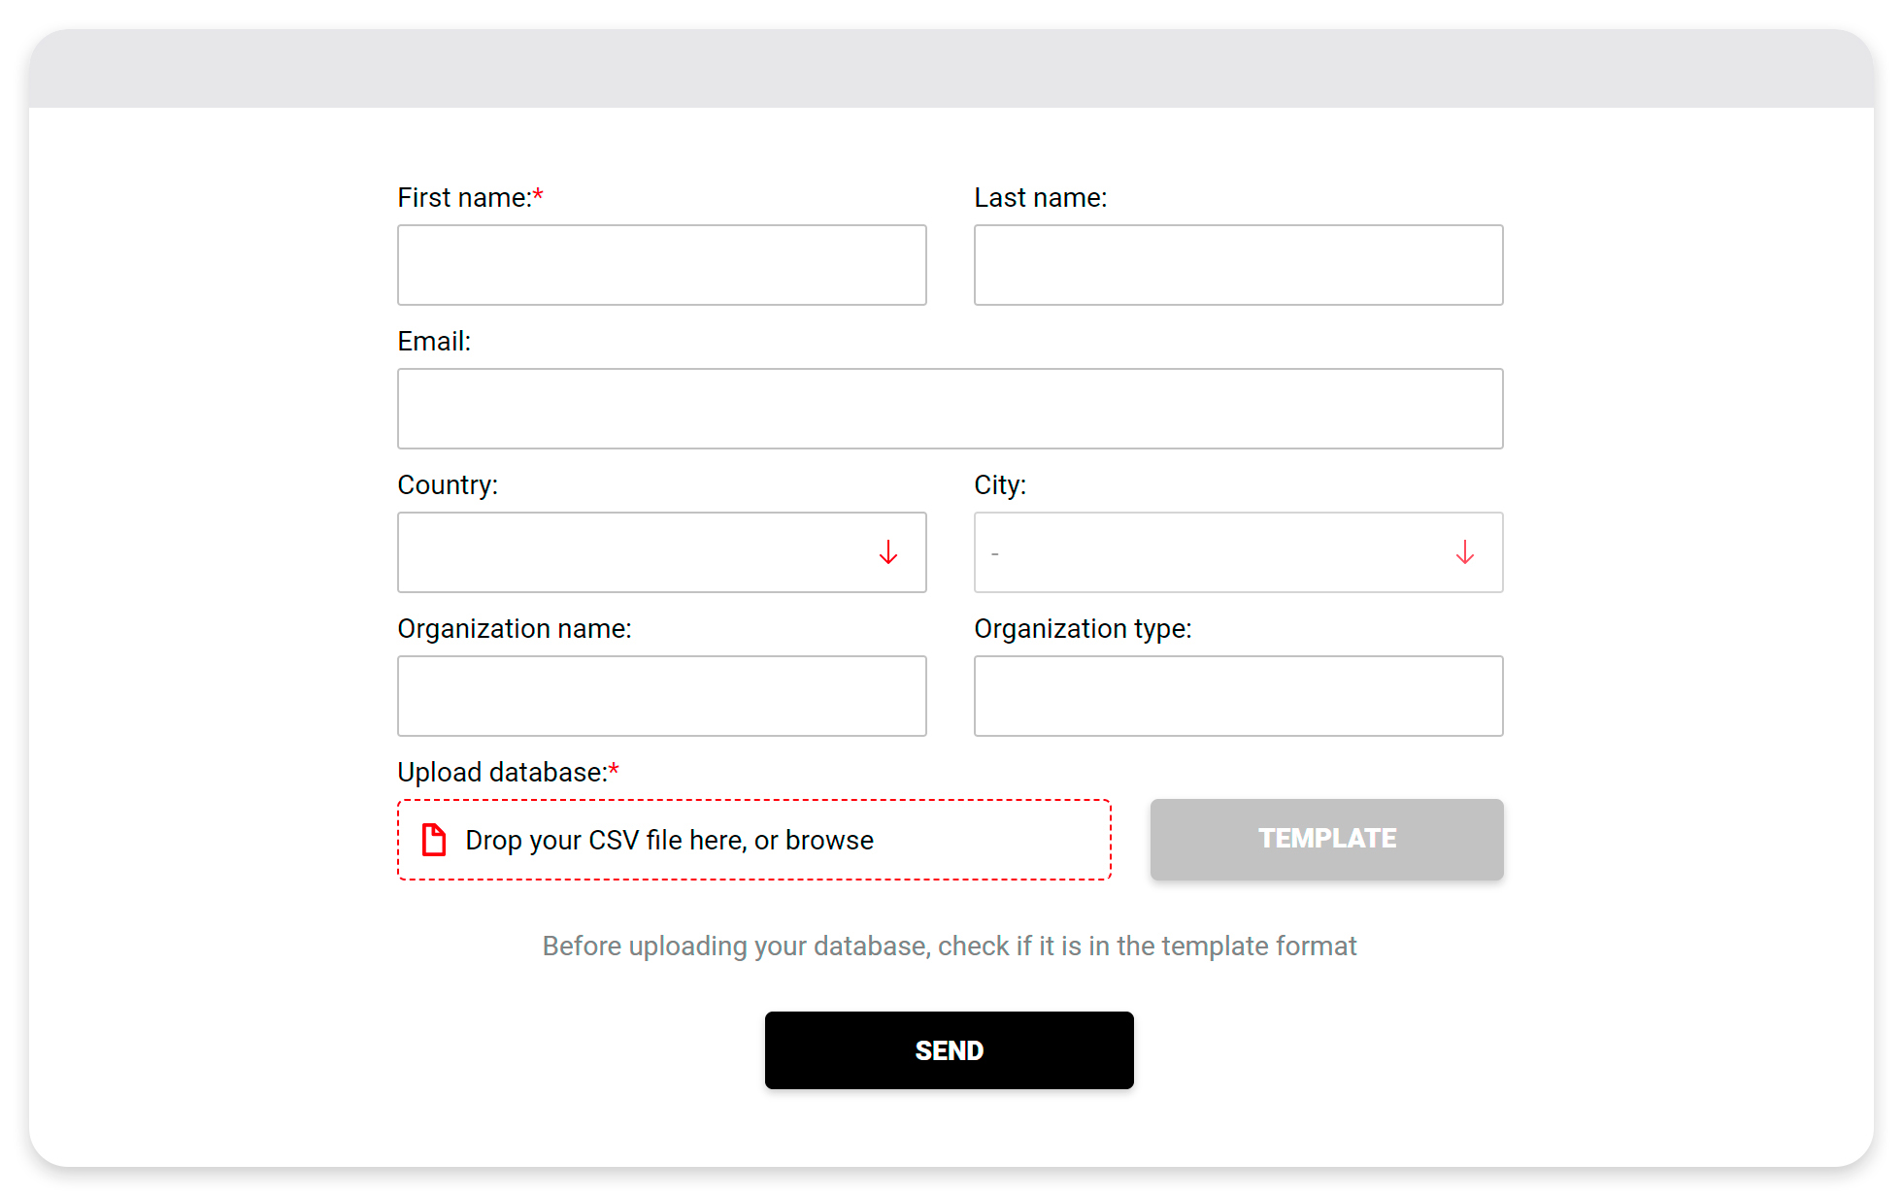Click the "Organization type:" label
The image size is (1903, 1196).
coord(1083,629)
